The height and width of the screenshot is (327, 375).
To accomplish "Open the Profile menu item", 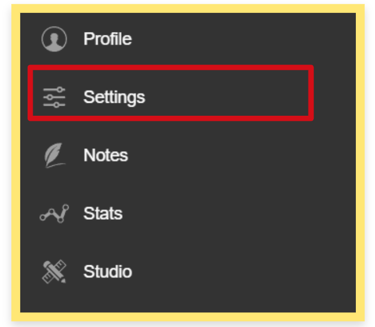I will click(107, 39).
